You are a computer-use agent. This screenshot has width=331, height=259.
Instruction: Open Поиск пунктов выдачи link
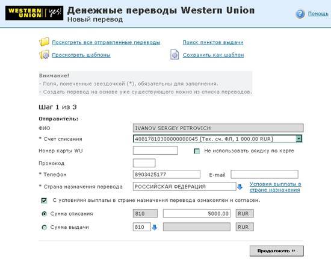pyautogui.click(x=213, y=42)
